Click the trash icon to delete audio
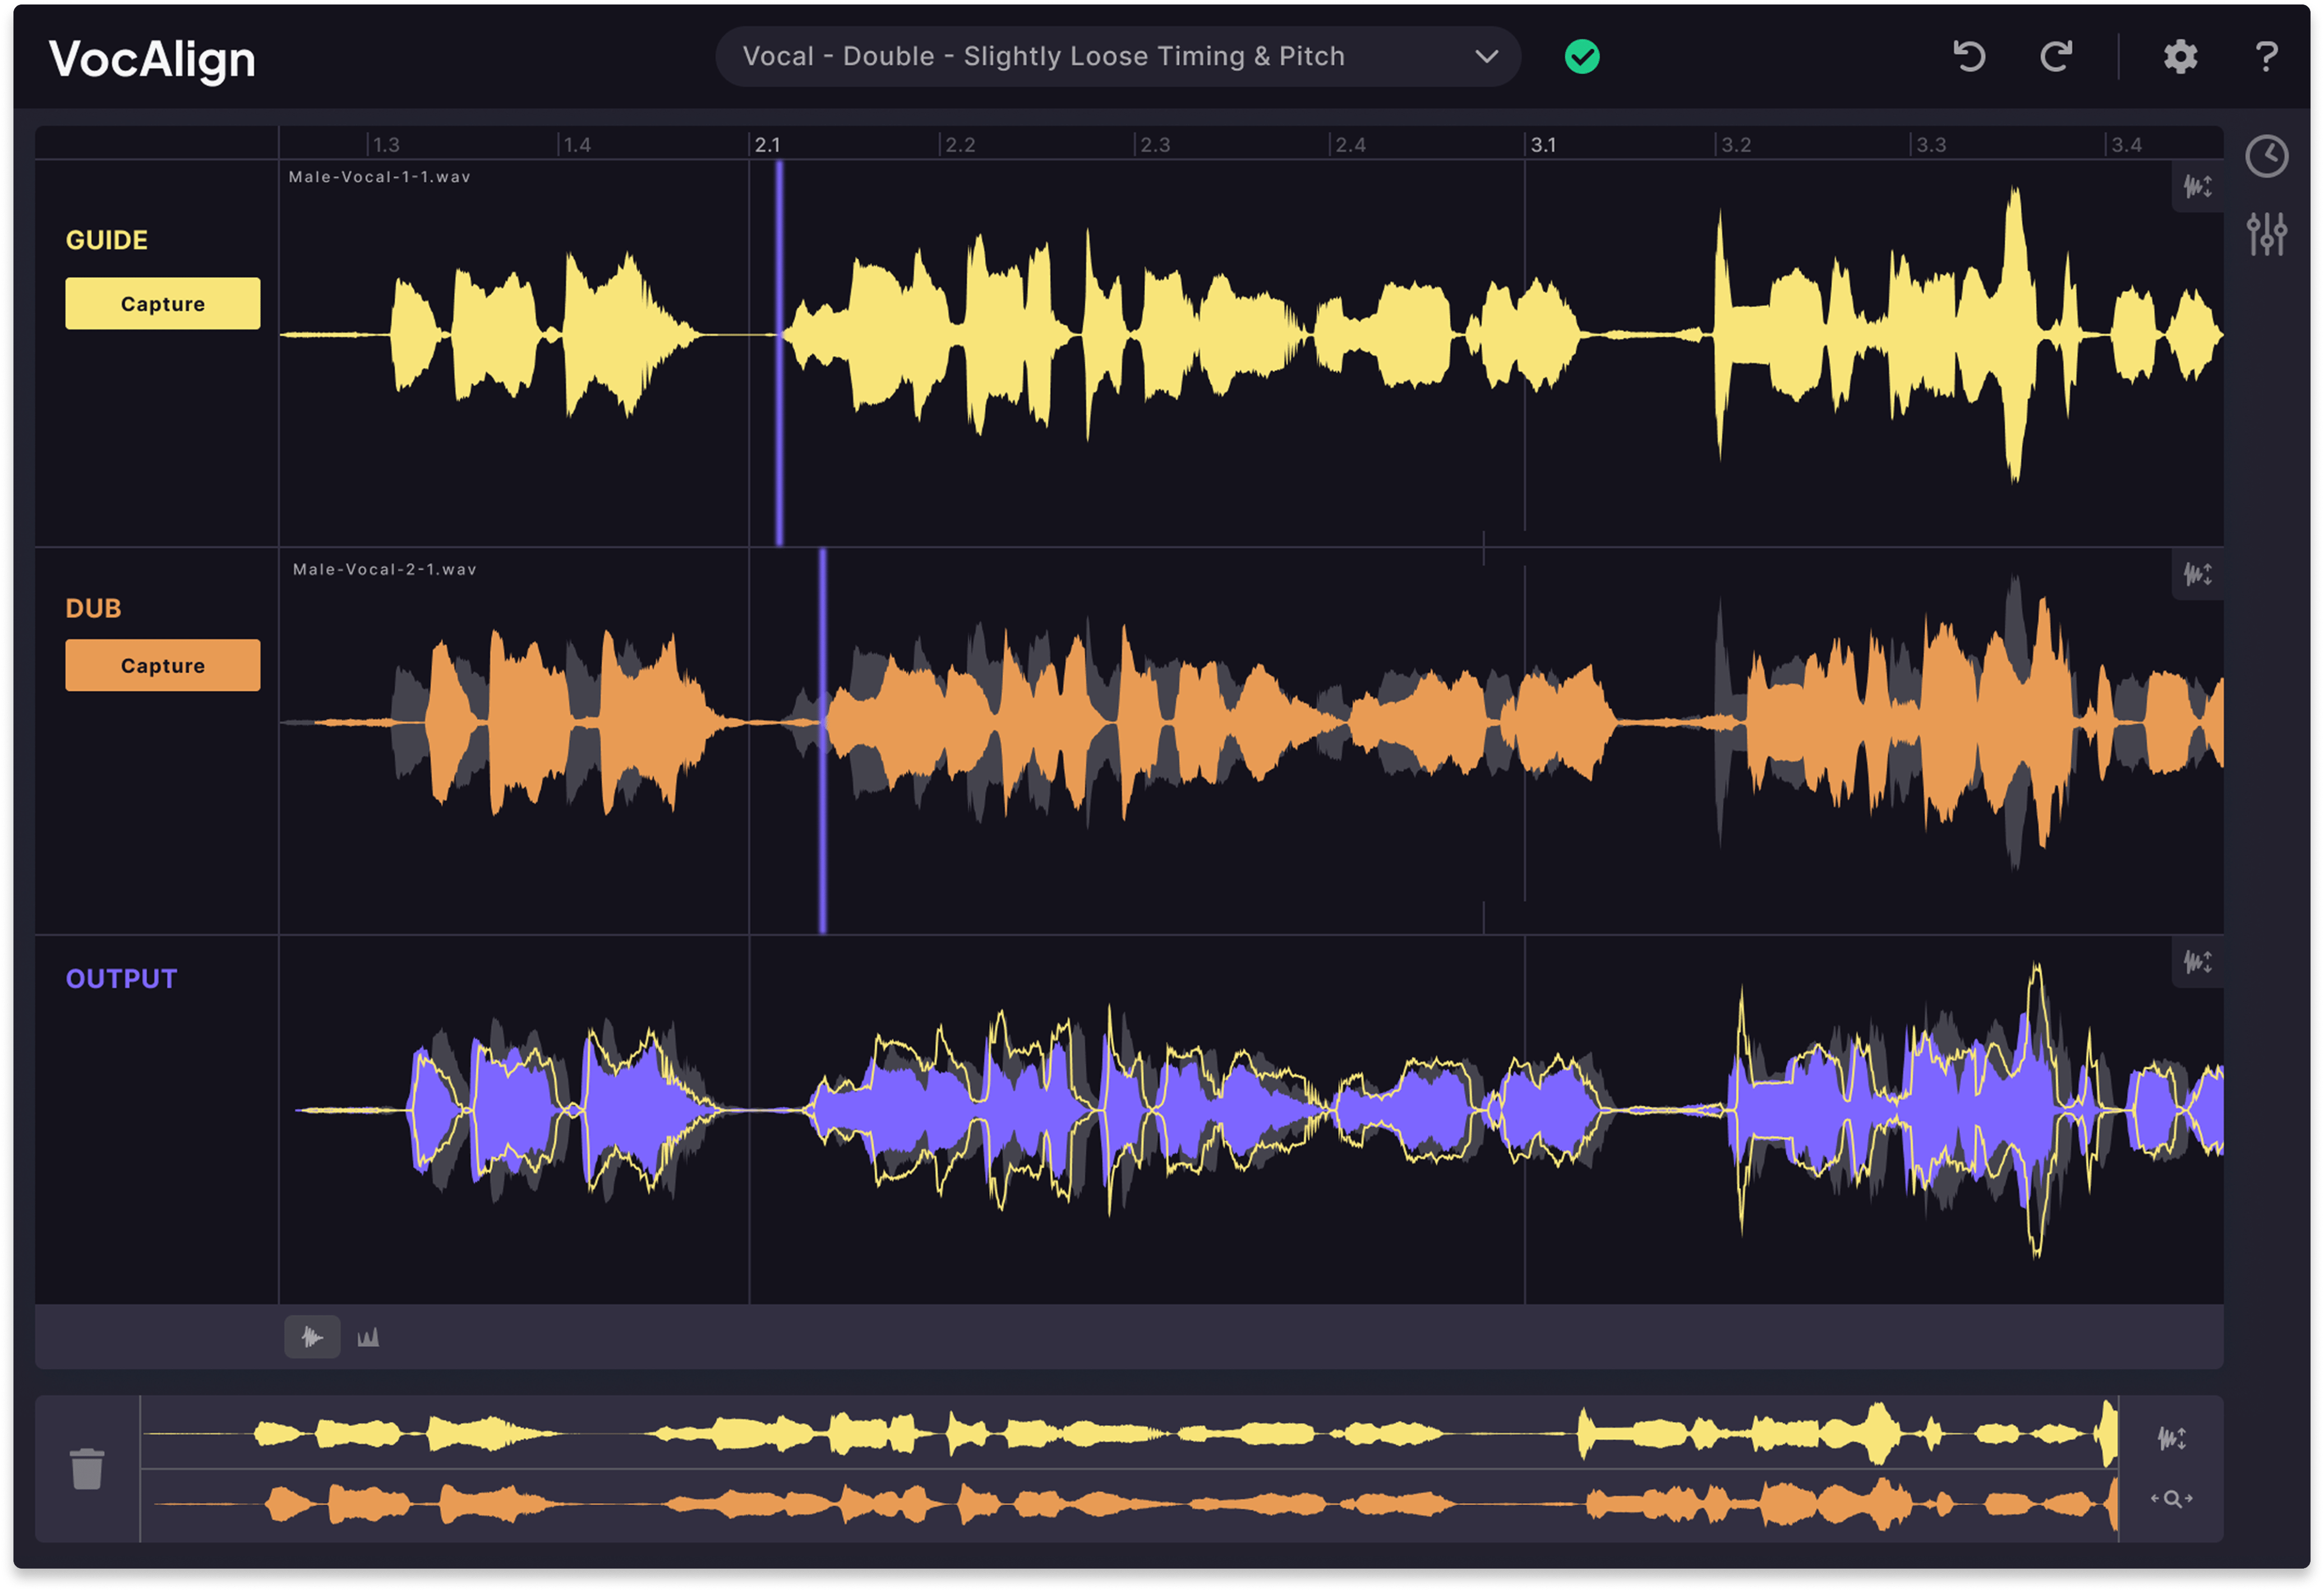2324x1591 pixels. tap(87, 1468)
